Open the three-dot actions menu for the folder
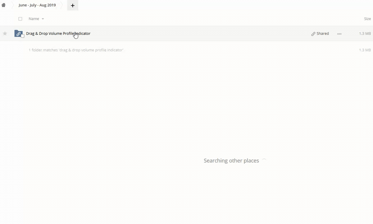This screenshot has height=224, width=373. [339, 34]
